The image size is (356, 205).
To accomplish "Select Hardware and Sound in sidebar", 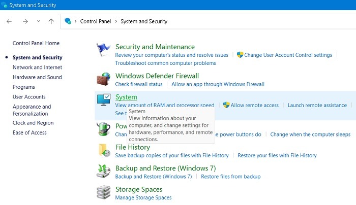I will click(37, 77).
